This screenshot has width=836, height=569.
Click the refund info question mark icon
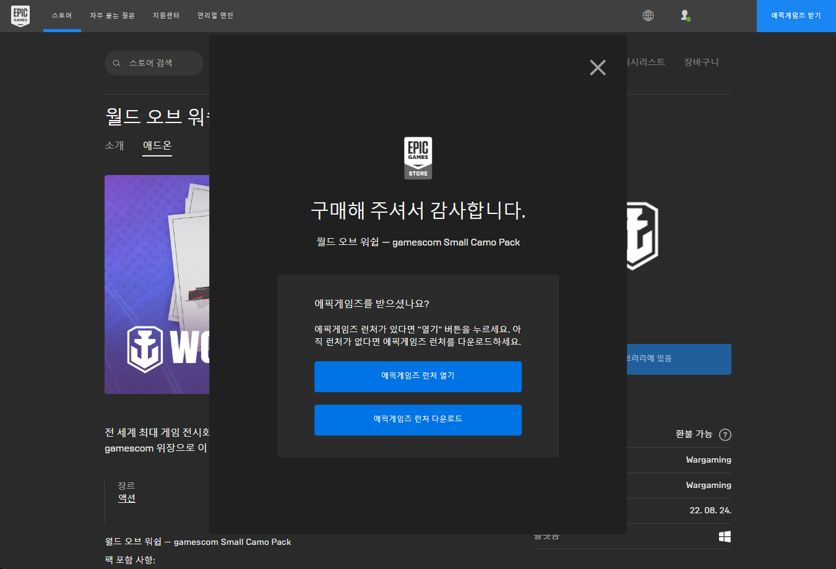coord(725,435)
